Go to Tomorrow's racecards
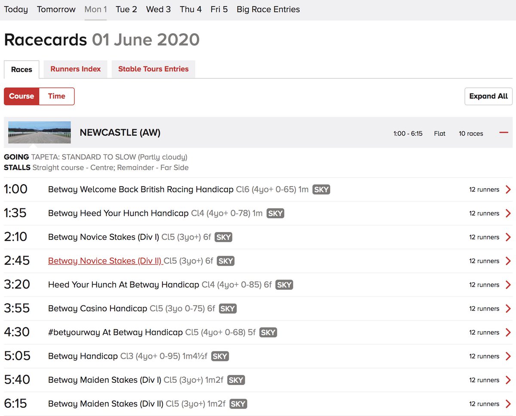 coord(56,9)
